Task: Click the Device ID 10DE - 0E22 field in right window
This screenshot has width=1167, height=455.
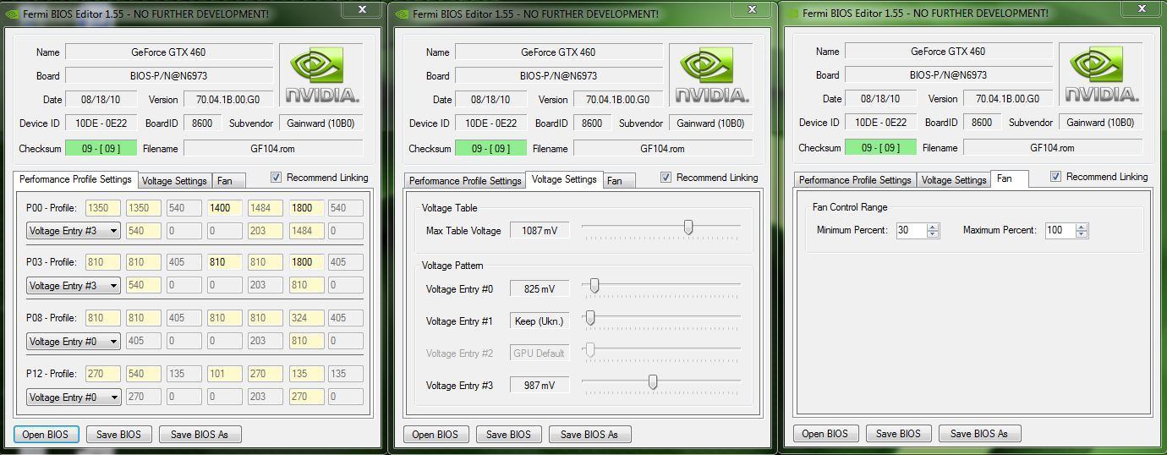Action: point(880,123)
